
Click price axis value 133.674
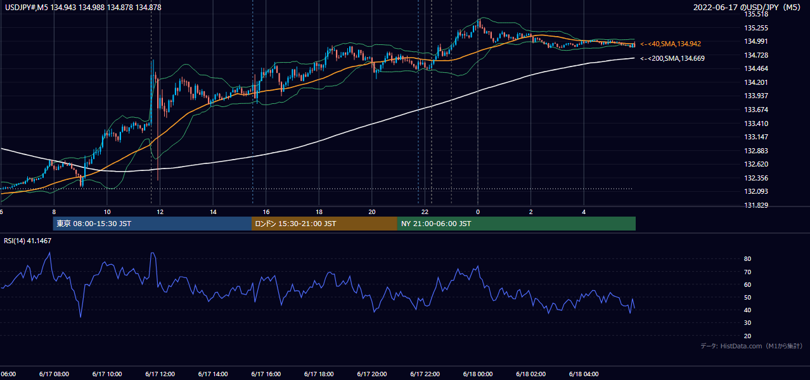tap(757, 110)
